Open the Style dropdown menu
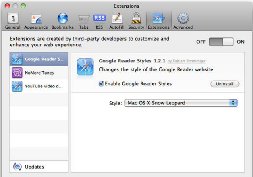The height and width of the screenshot is (177, 253). (181, 103)
